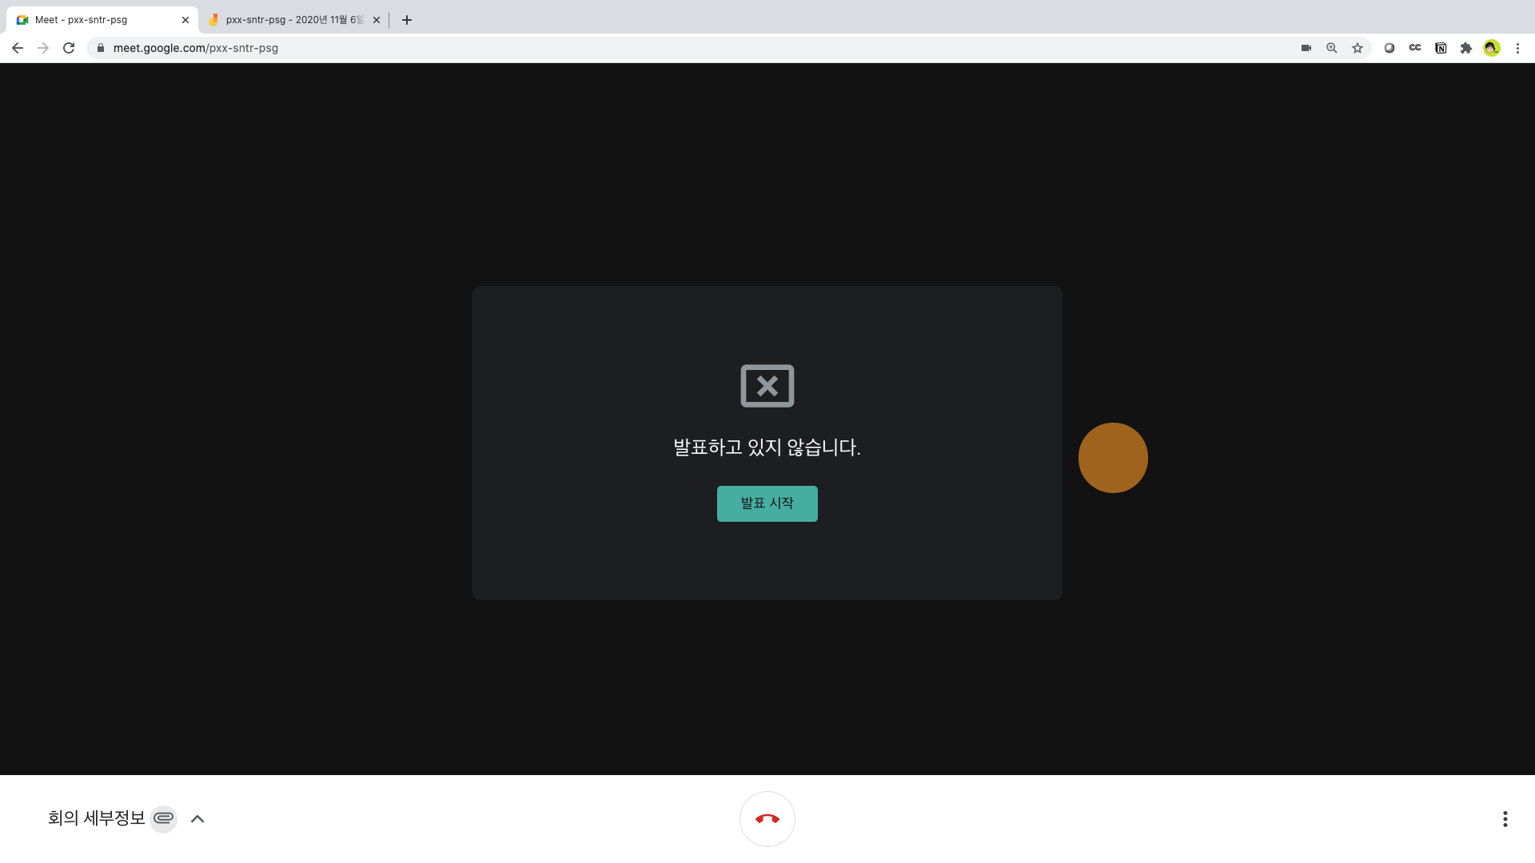This screenshot has height=863, width=1535.
Task: Expand the 회의 세부정보 chevron arrow
Action: (x=197, y=819)
